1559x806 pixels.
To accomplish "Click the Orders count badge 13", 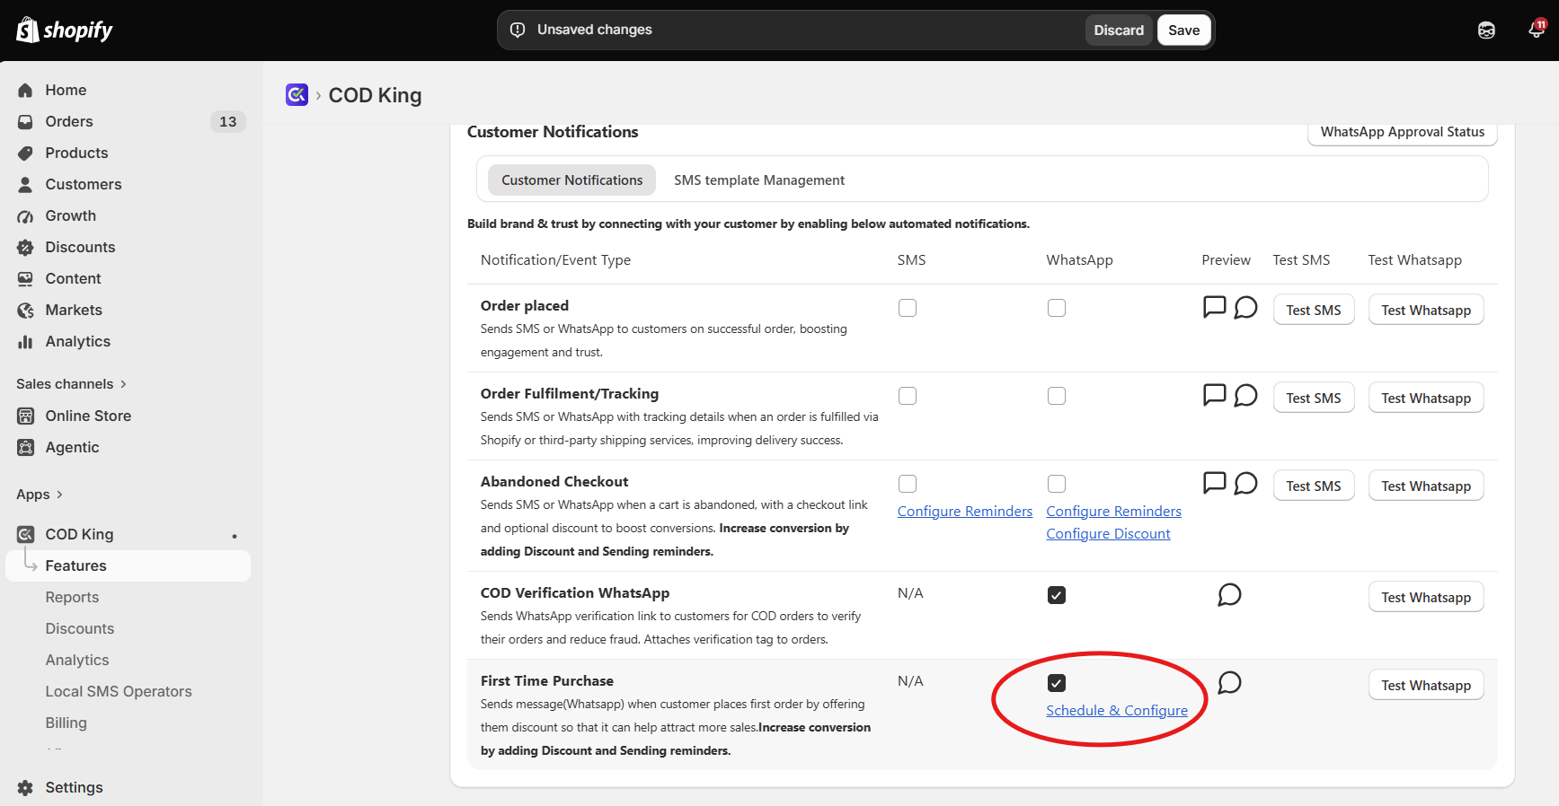I will tap(228, 121).
